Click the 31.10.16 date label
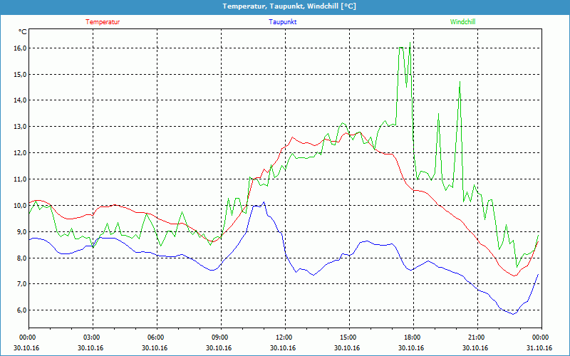 [x=539, y=348]
